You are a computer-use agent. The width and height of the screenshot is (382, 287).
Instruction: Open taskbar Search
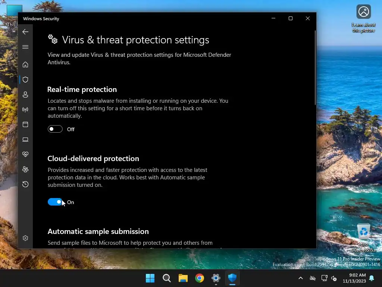point(167,278)
